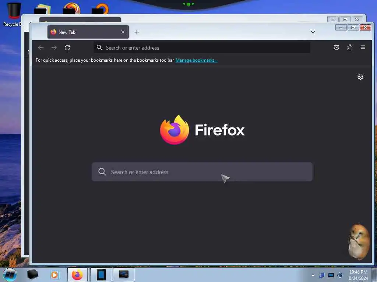This screenshot has height=282, width=377.
Task: Close the New Tab tab
Action: 123,32
